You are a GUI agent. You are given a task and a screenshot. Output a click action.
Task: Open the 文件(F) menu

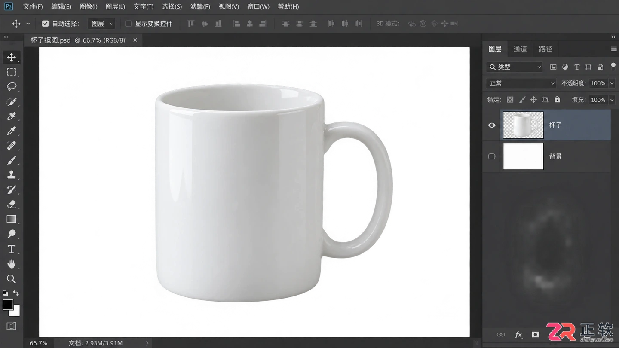33,7
